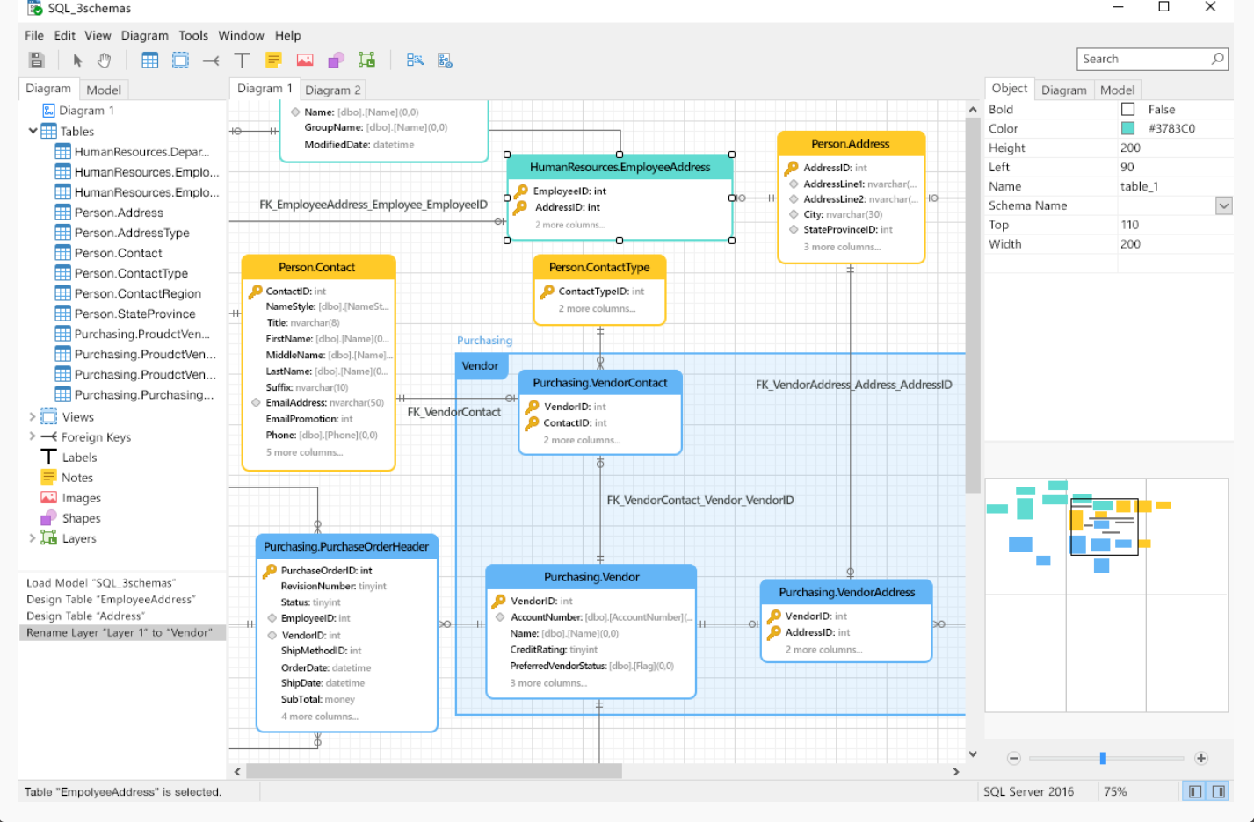
Task: Click the zoom out minus button
Action: (1013, 758)
